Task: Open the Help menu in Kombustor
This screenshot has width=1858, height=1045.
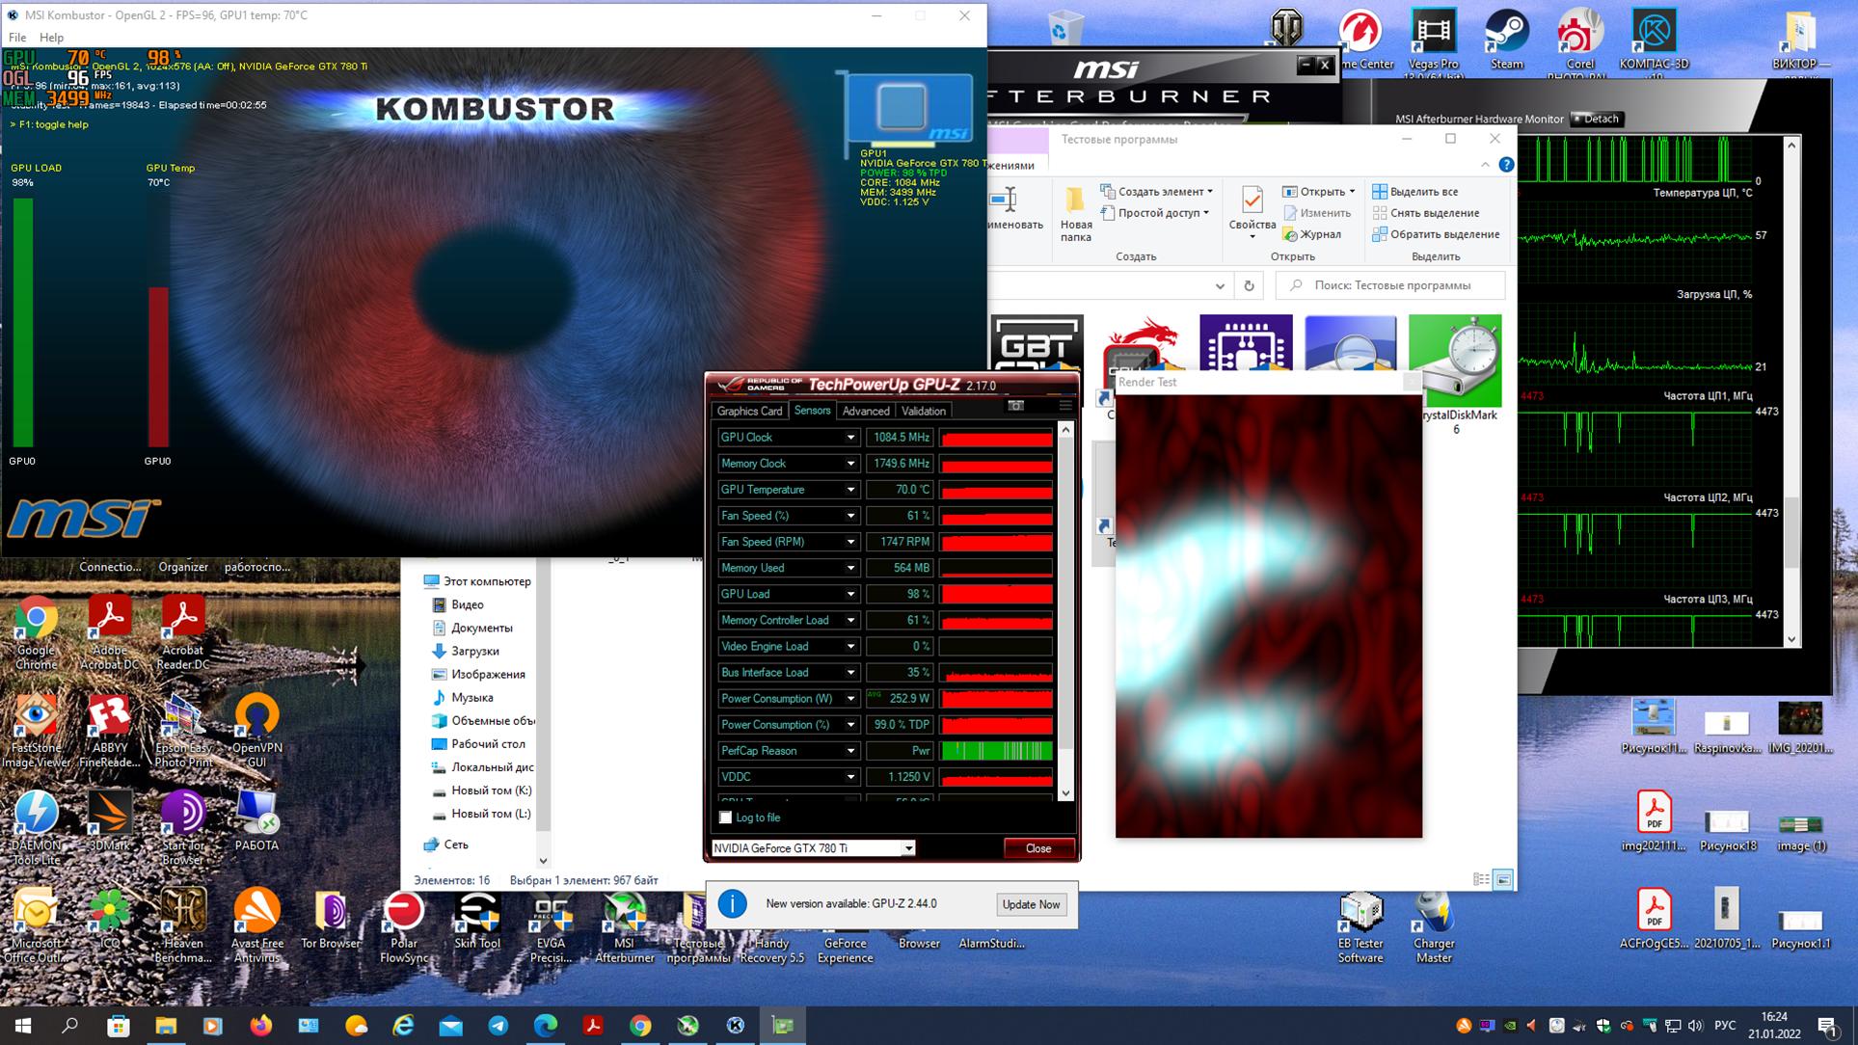Action: 51,38
